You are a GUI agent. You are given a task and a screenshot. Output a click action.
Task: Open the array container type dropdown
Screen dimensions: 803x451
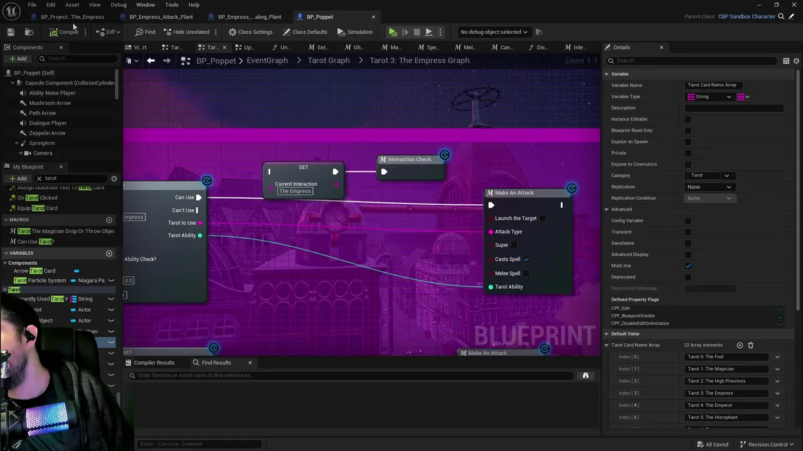pos(743,97)
